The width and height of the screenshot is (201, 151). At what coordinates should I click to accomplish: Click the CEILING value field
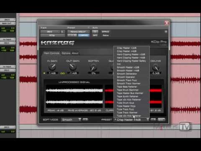156,73
